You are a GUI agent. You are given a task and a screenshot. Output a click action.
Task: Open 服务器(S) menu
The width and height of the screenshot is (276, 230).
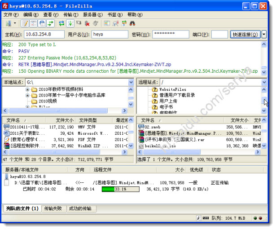pyautogui.click(x=93, y=15)
